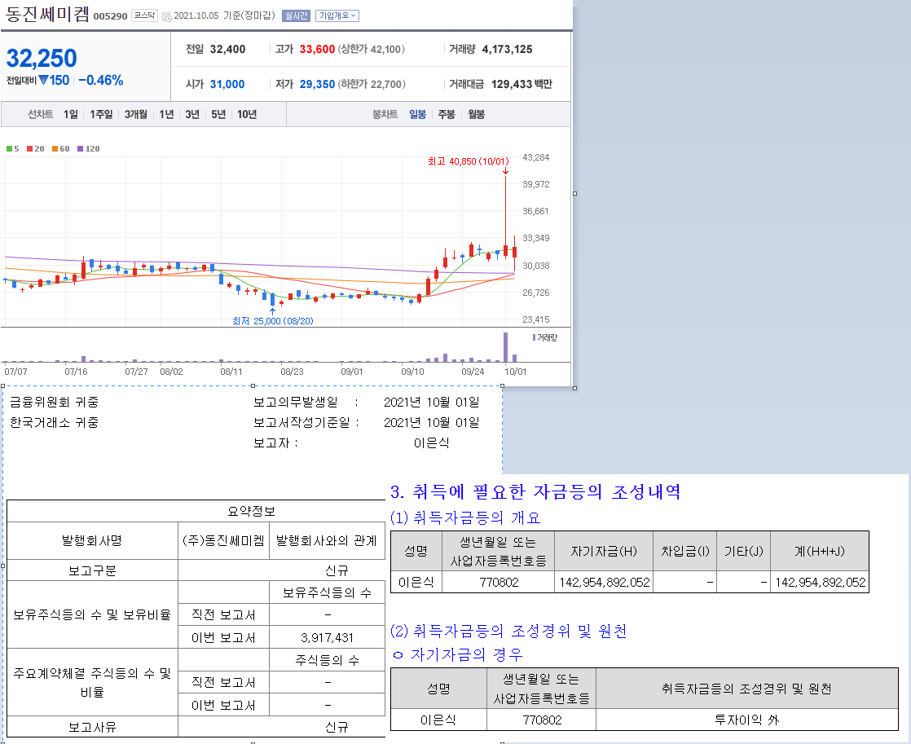911x744 pixels.
Task: Switch the line chart to 3개월
Action: click(x=136, y=115)
